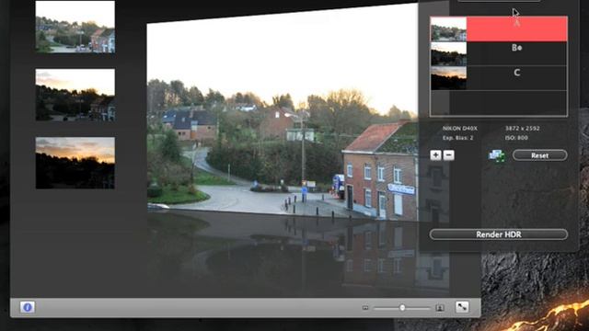The width and height of the screenshot is (589, 331).
Task: Click the NIKON D40X camera label
Action: pos(460,129)
